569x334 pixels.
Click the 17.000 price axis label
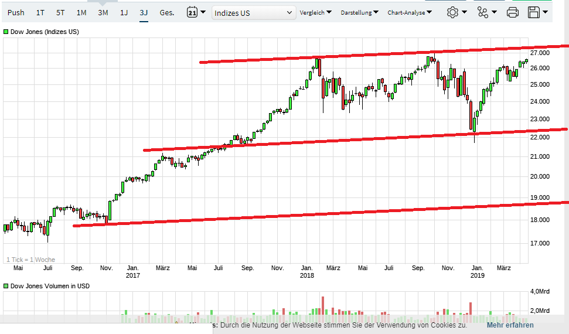point(540,243)
